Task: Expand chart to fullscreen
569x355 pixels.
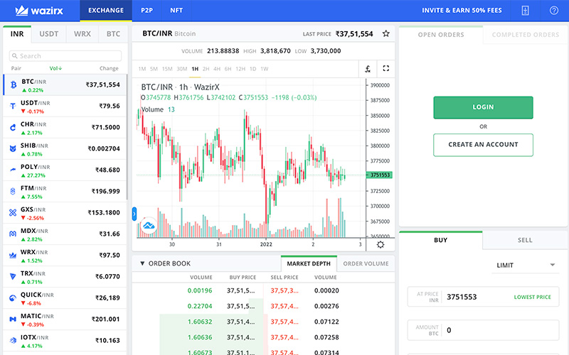Action: tap(385, 68)
